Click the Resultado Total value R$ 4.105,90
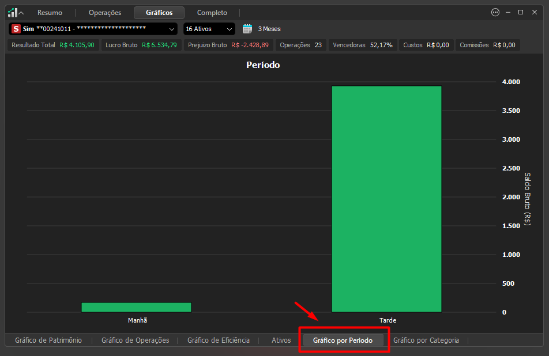Screen dimensions: 549x356 click(77, 45)
